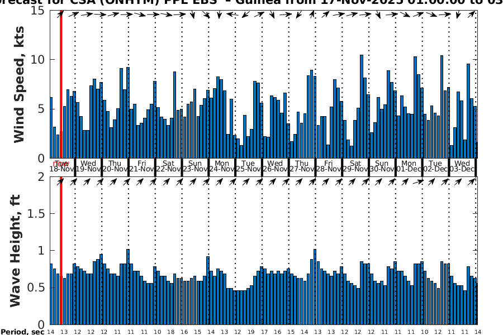Click the period value 18 in bottom row
Screen dimensions: 503x335
coord(170,332)
